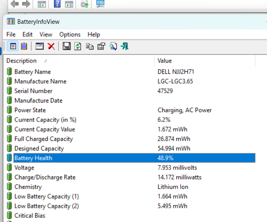Click the Refresh green arrows icon
The image size is (267, 222).
point(78,46)
